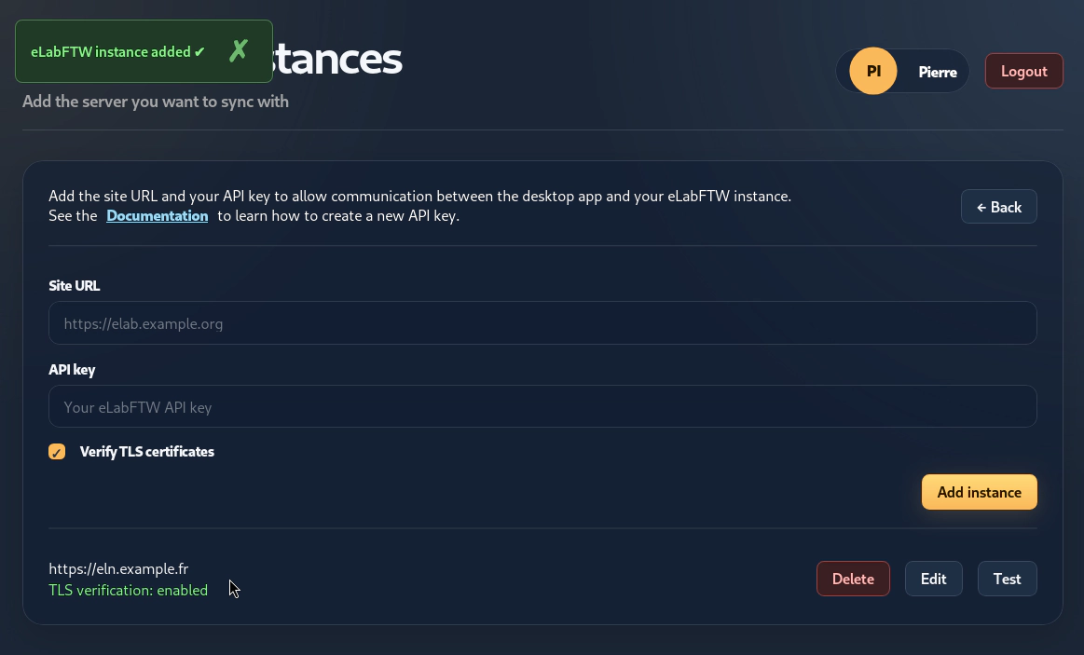Click the 'Site URL' field label
Screen dimensions: 1084x655
click(x=74, y=285)
